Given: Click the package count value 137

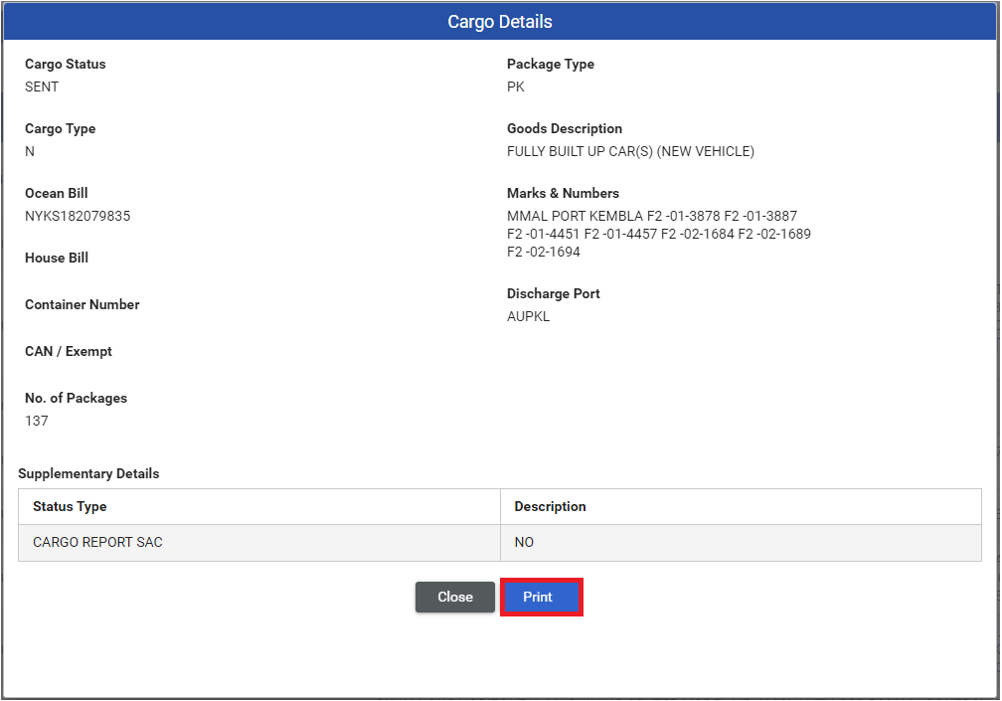Looking at the screenshot, I should 37,421.
